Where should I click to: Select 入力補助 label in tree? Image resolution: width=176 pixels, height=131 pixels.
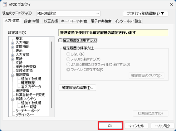pos(23,43)
